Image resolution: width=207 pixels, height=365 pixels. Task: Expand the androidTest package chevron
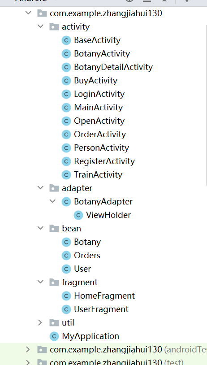click(28, 349)
